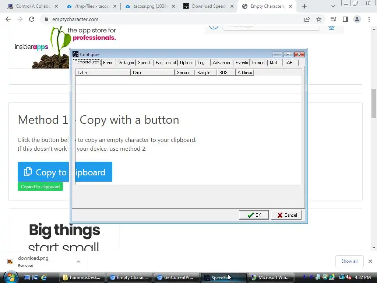Click the Address column header
The height and width of the screenshot is (283, 377).
click(x=244, y=73)
